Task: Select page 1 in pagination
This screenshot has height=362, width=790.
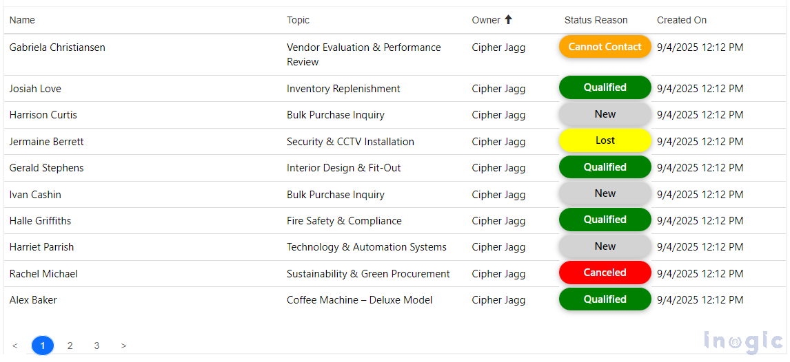Action: coord(43,345)
